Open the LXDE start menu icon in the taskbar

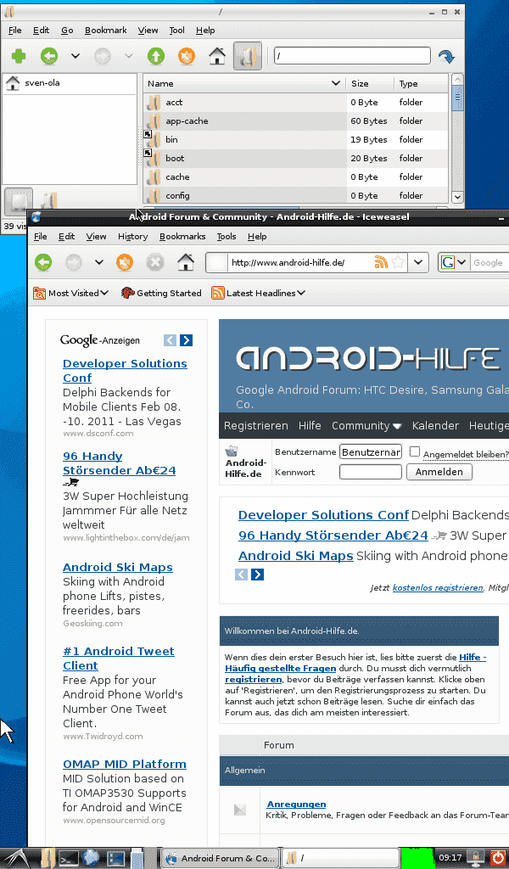point(15,858)
